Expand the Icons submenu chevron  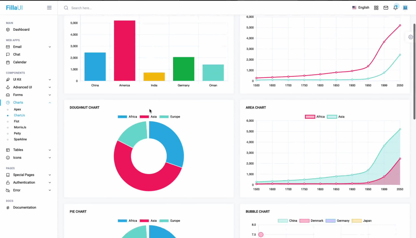[x=50, y=158]
